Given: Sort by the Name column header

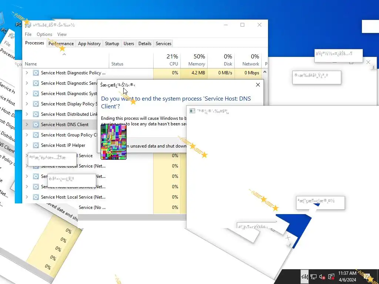Looking at the screenshot, I should click(66, 60).
